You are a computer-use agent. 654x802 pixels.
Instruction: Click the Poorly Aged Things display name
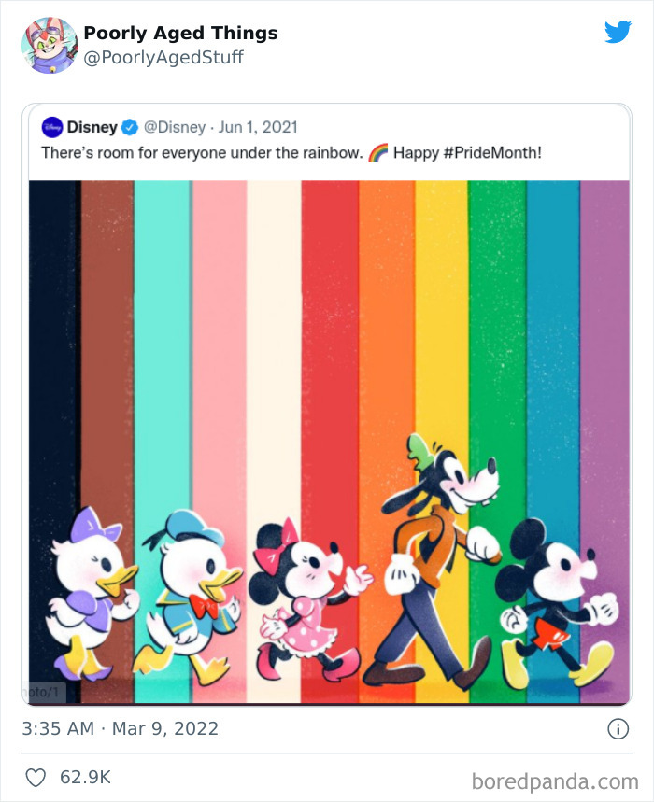[x=180, y=32]
